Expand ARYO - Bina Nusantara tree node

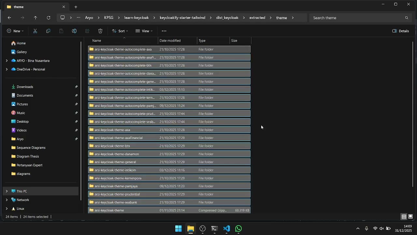point(7,61)
